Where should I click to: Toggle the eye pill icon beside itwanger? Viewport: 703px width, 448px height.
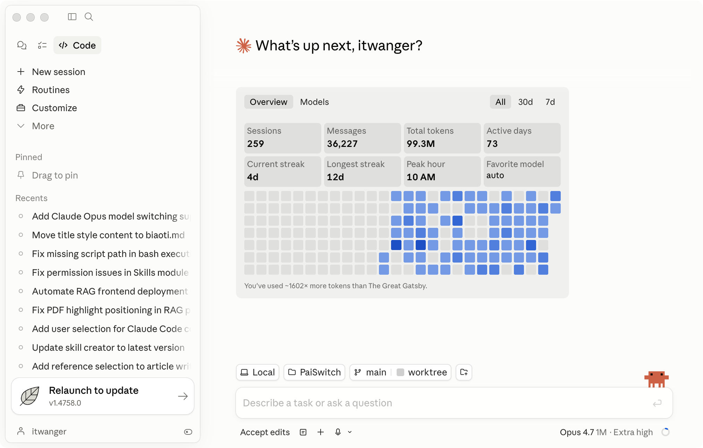(188, 432)
